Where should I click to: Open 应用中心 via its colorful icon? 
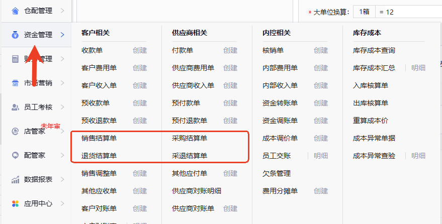click(15, 203)
